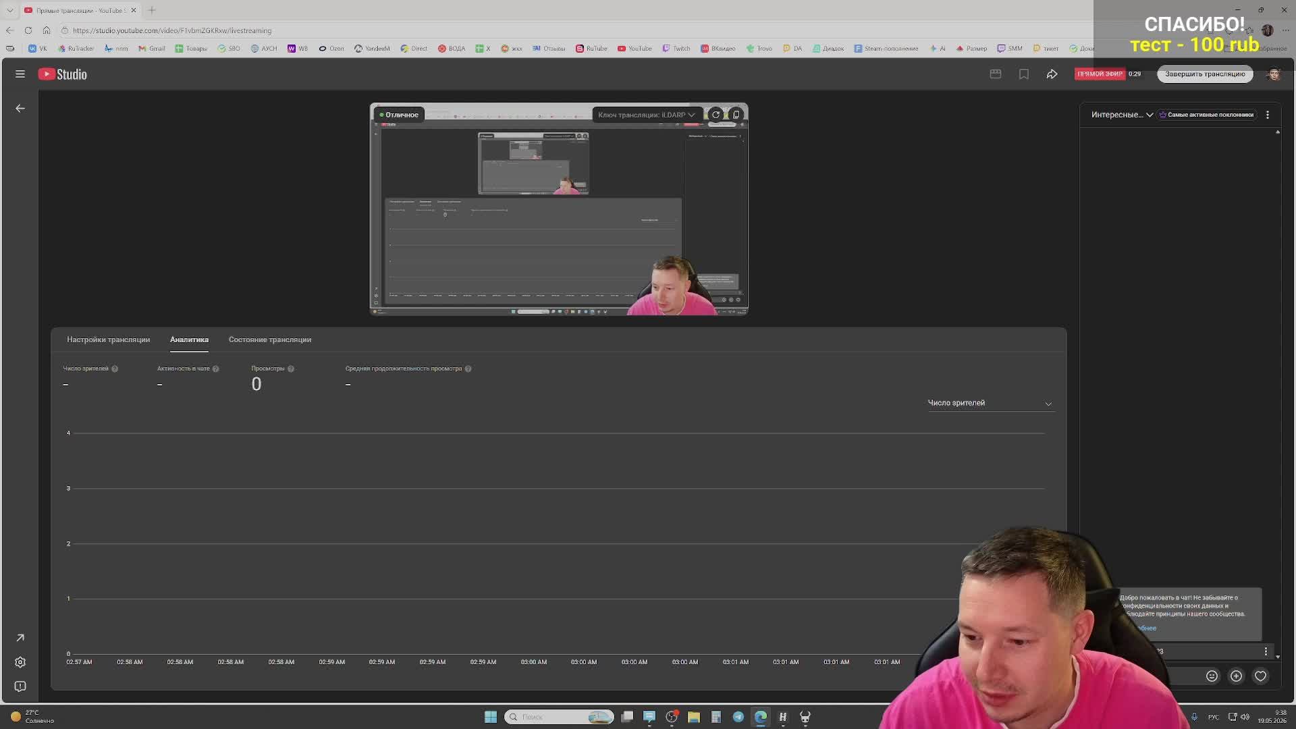The image size is (1296, 729).
Task: Open the Twitch bookmark
Action: [x=676, y=49]
